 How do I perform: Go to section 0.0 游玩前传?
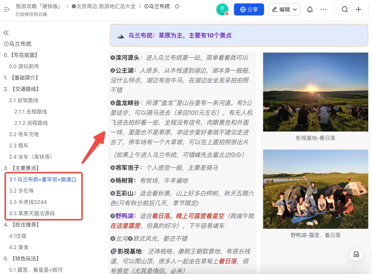(24, 66)
